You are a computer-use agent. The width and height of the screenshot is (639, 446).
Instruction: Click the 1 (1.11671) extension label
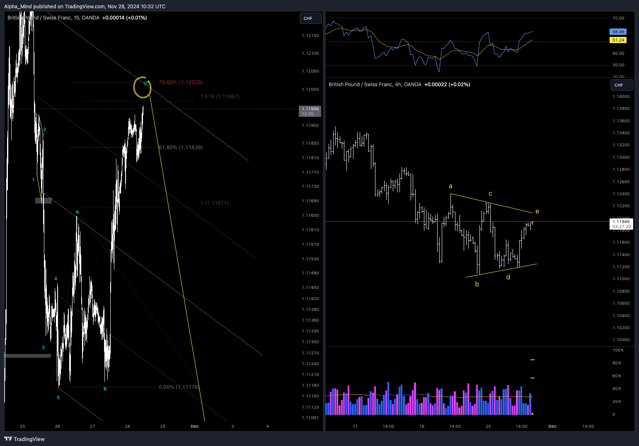pyautogui.click(x=215, y=203)
